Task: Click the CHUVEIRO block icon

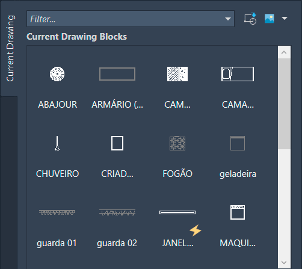Action: click(x=57, y=143)
